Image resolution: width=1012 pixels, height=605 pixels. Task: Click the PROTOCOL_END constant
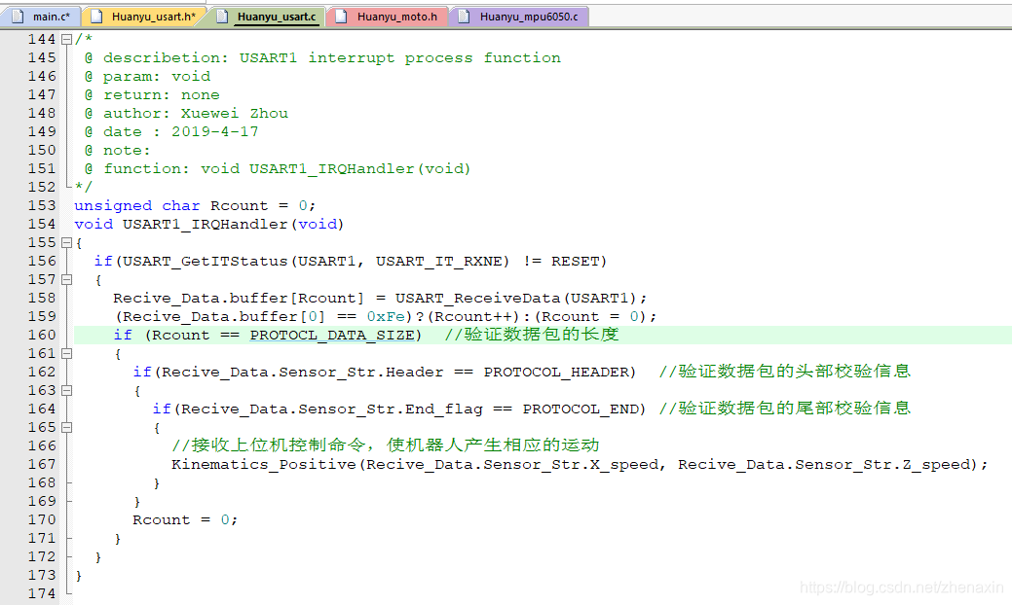pos(581,409)
